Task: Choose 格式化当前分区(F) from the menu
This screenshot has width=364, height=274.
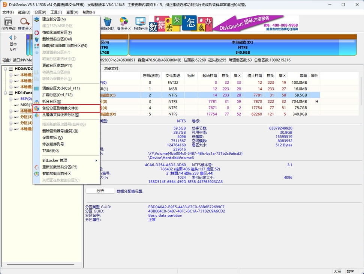Action: [57, 32]
